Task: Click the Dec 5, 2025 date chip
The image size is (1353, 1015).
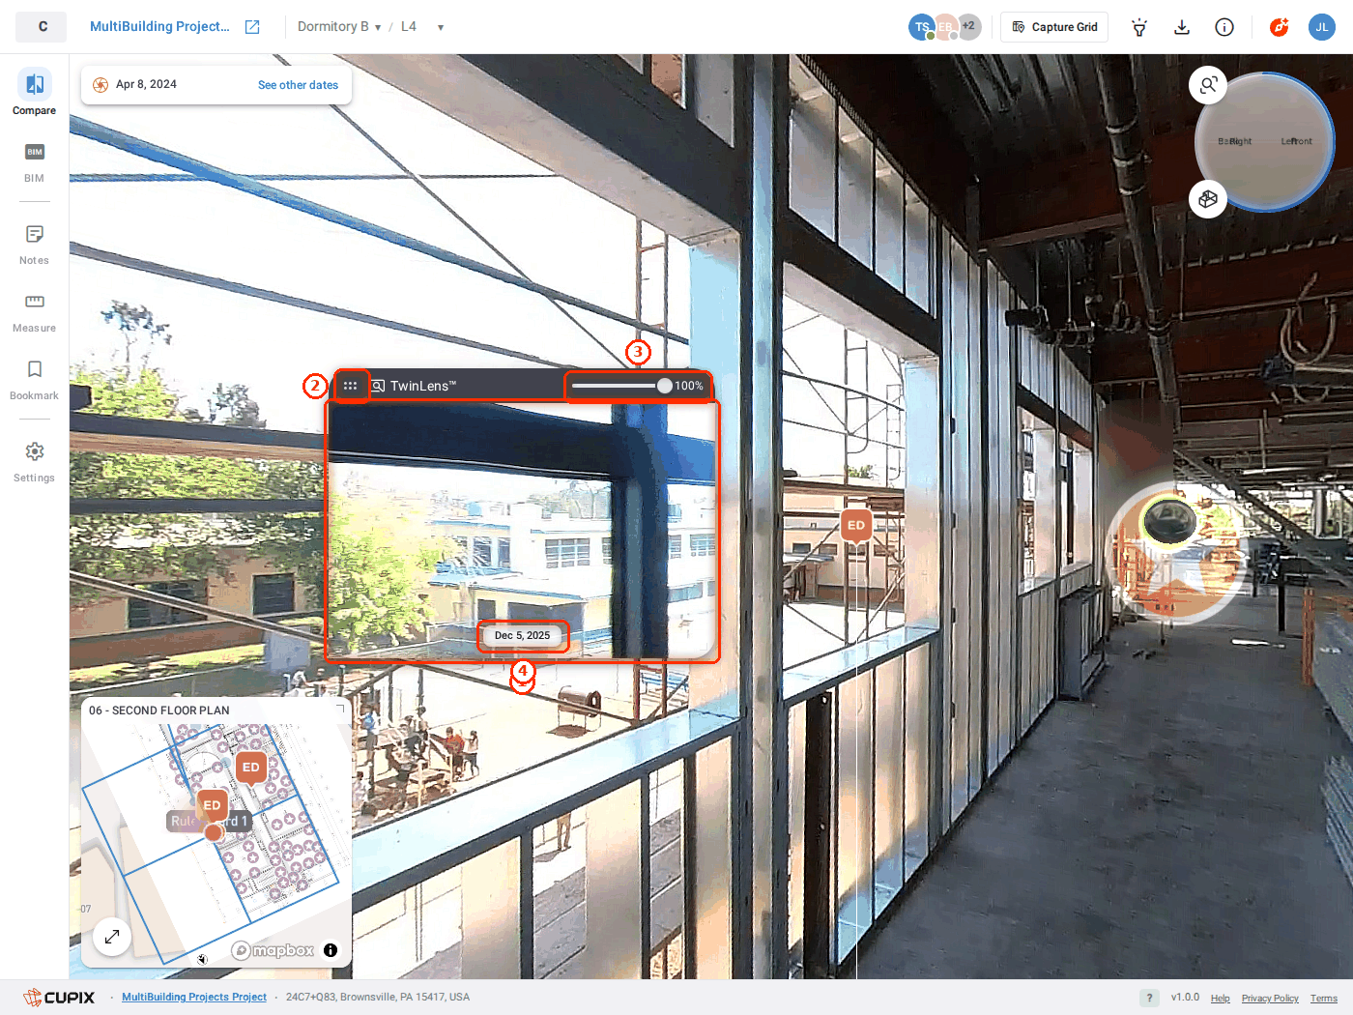Action: (523, 636)
